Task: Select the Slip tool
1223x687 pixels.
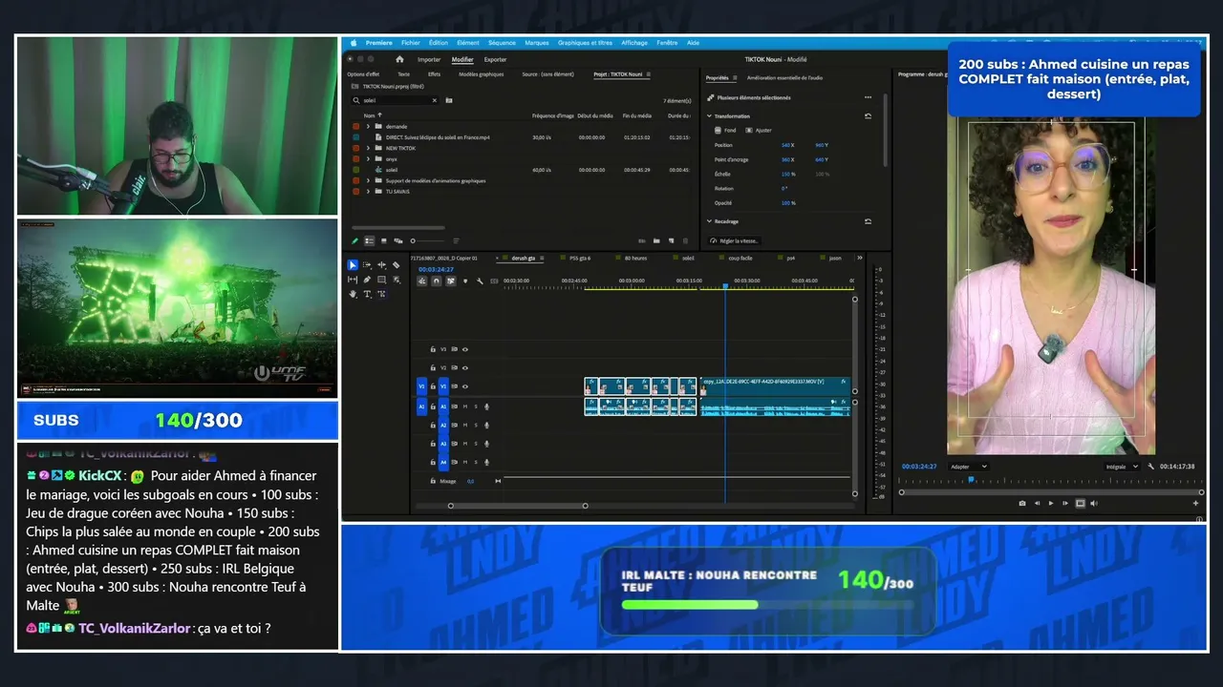Action: tap(353, 280)
